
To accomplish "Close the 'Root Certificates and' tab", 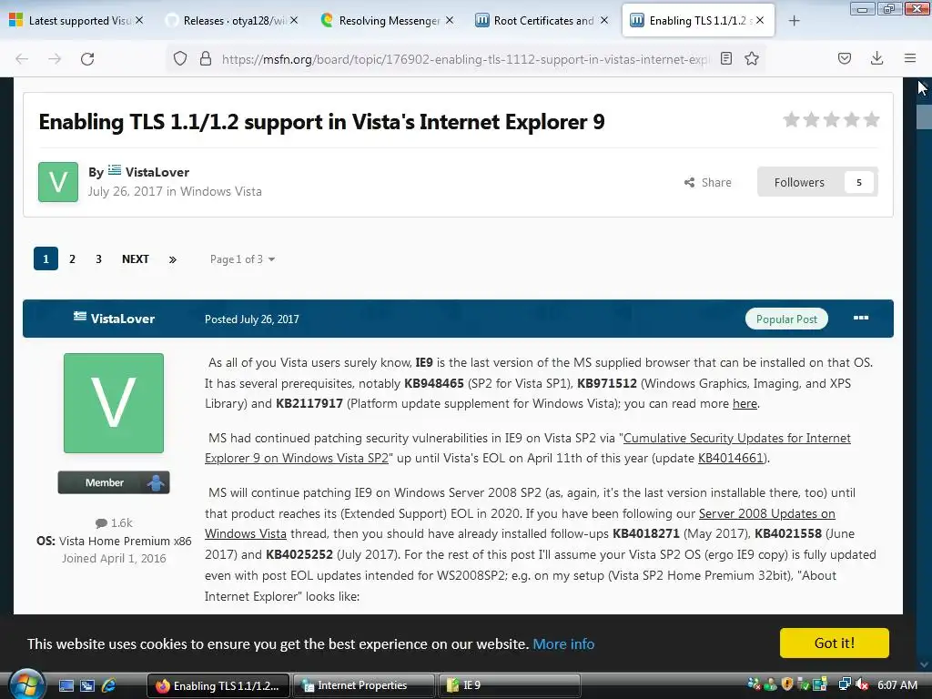I will tap(604, 20).
